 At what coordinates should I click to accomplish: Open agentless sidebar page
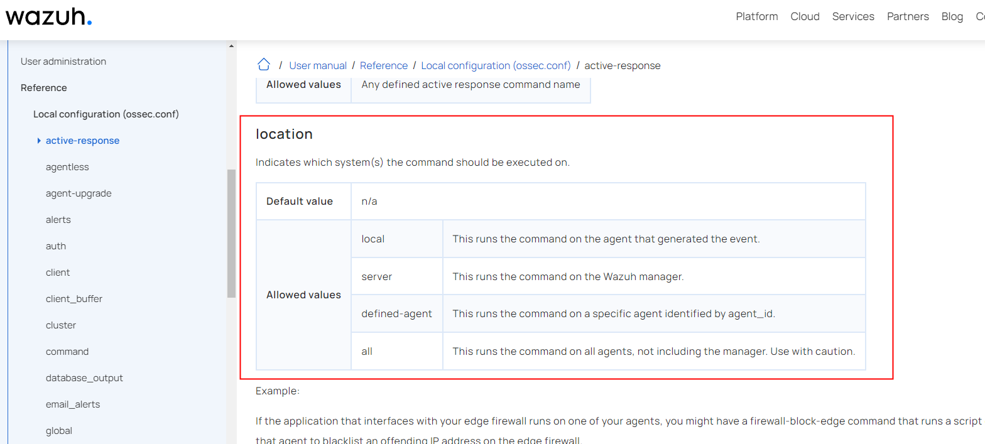[67, 167]
